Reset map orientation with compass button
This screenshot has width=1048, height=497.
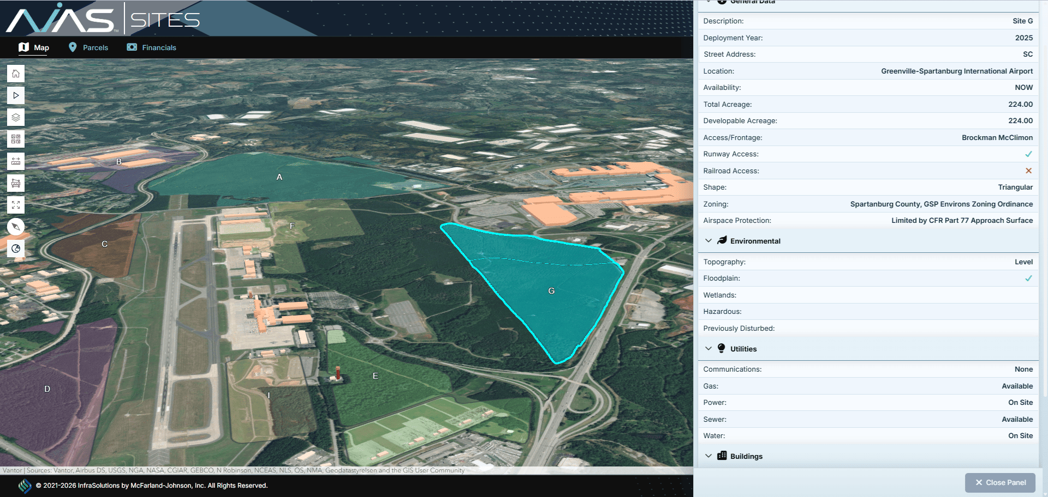[x=16, y=227]
